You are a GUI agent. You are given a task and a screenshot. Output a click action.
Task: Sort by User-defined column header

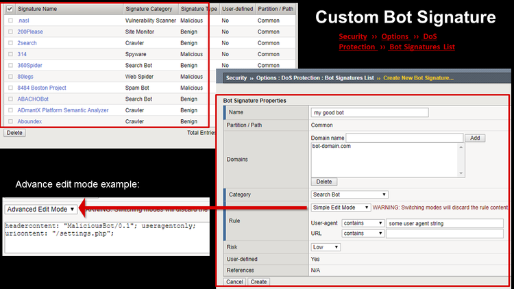click(x=237, y=9)
